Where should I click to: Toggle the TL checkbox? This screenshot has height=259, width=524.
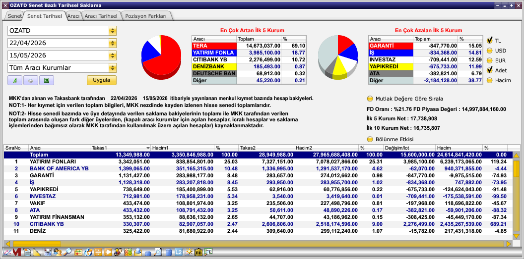(x=490, y=40)
